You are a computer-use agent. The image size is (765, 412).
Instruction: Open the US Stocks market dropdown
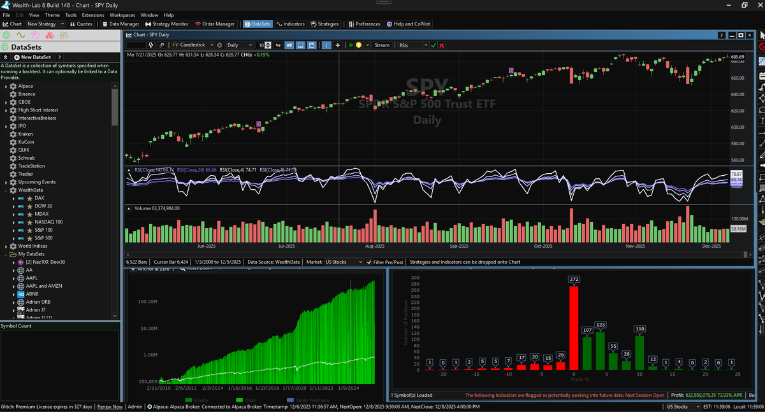(x=343, y=262)
